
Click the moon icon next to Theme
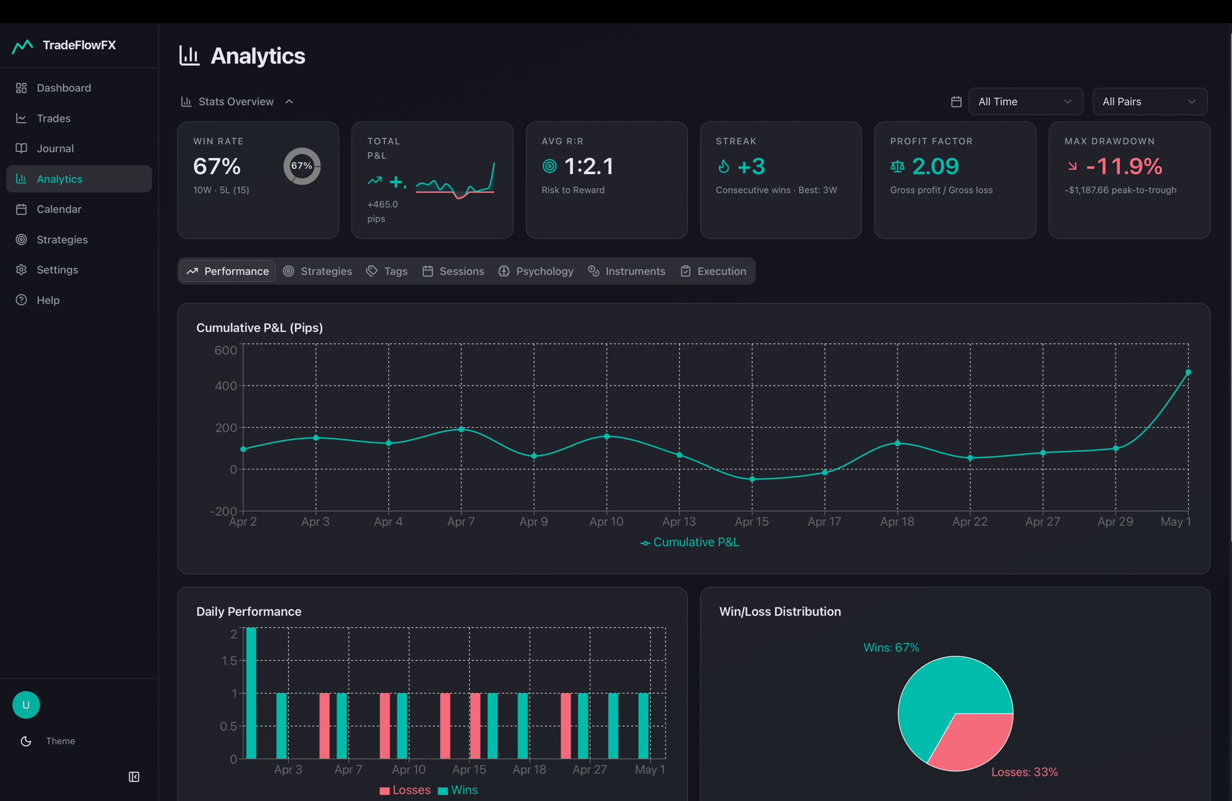click(26, 741)
